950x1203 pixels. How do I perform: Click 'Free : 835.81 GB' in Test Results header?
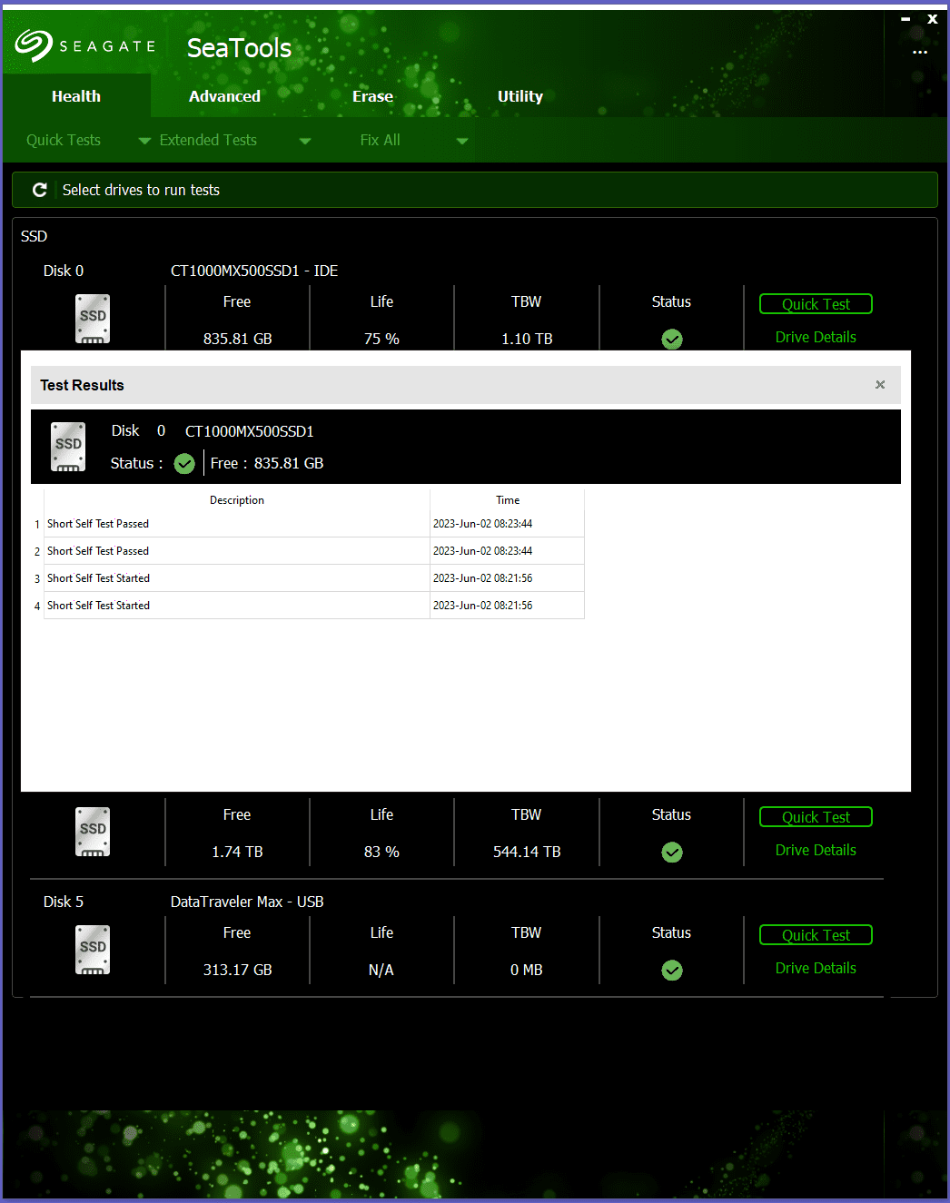click(x=267, y=463)
